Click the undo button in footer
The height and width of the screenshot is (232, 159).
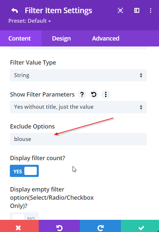(59, 226)
